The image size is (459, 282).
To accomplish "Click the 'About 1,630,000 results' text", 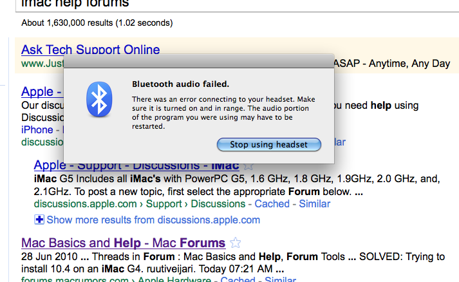I will tap(97, 23).
